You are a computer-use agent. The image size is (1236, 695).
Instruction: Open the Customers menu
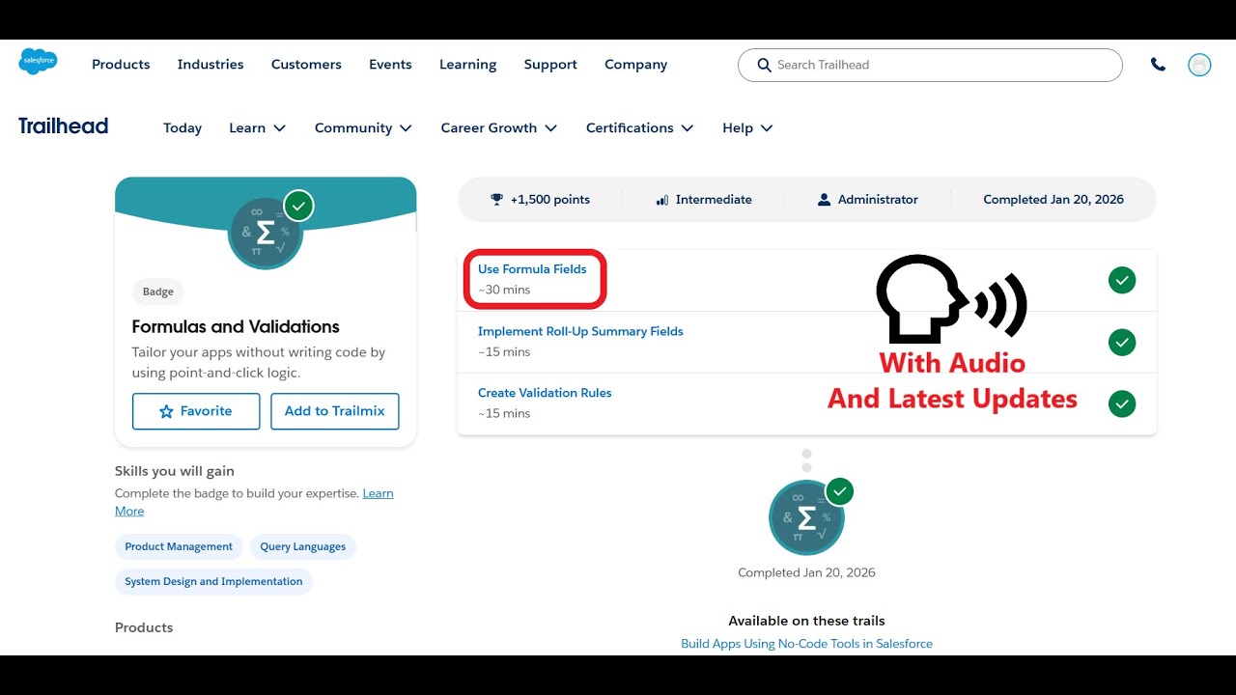point(306,65)
